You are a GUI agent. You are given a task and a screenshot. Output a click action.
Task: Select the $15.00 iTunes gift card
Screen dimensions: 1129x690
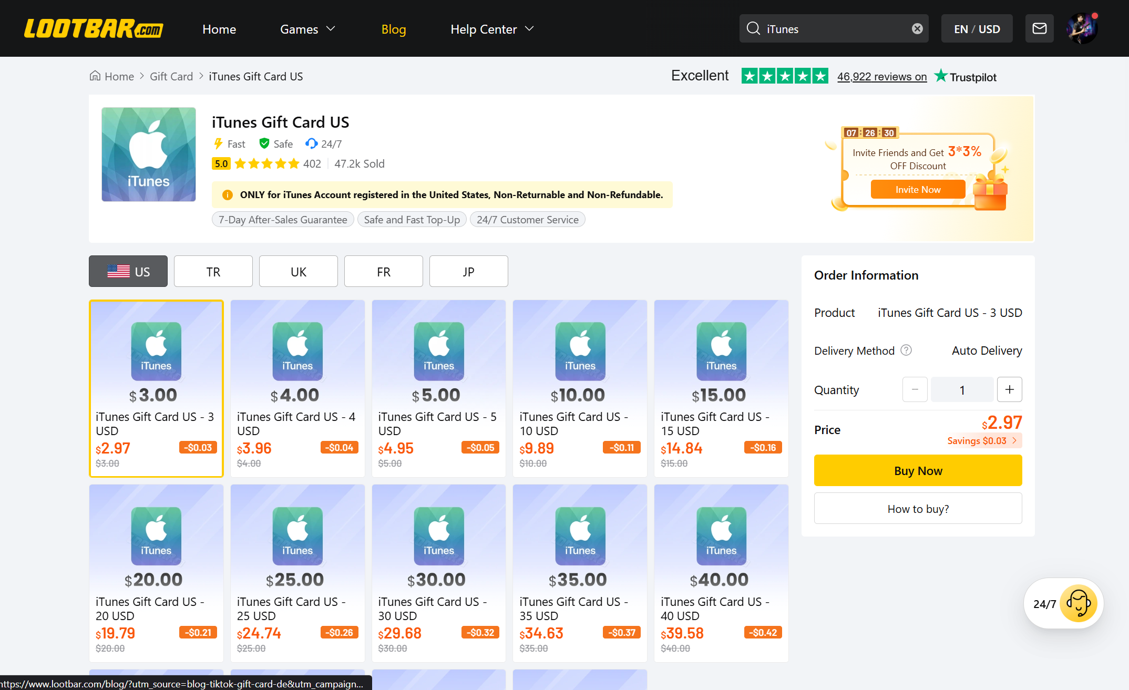click(721, 388)
